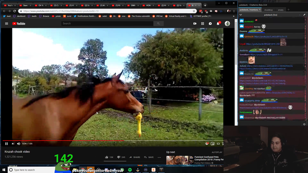The image size is (308, 173).
Task: Go to YouTube home via logo
Action: [19, 24]
